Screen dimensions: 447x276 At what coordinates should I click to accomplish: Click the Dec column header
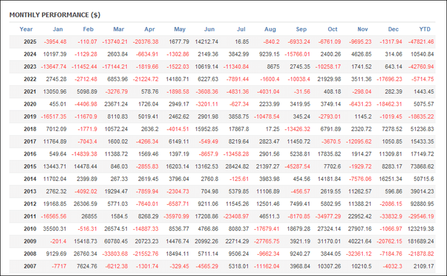[393, 29]
